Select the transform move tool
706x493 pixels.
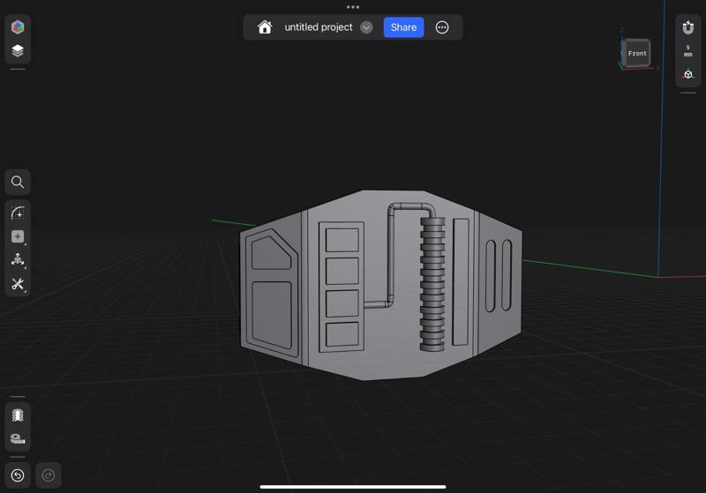(x=18, y=260)
